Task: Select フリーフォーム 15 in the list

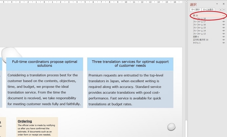Action: (199, 28)
